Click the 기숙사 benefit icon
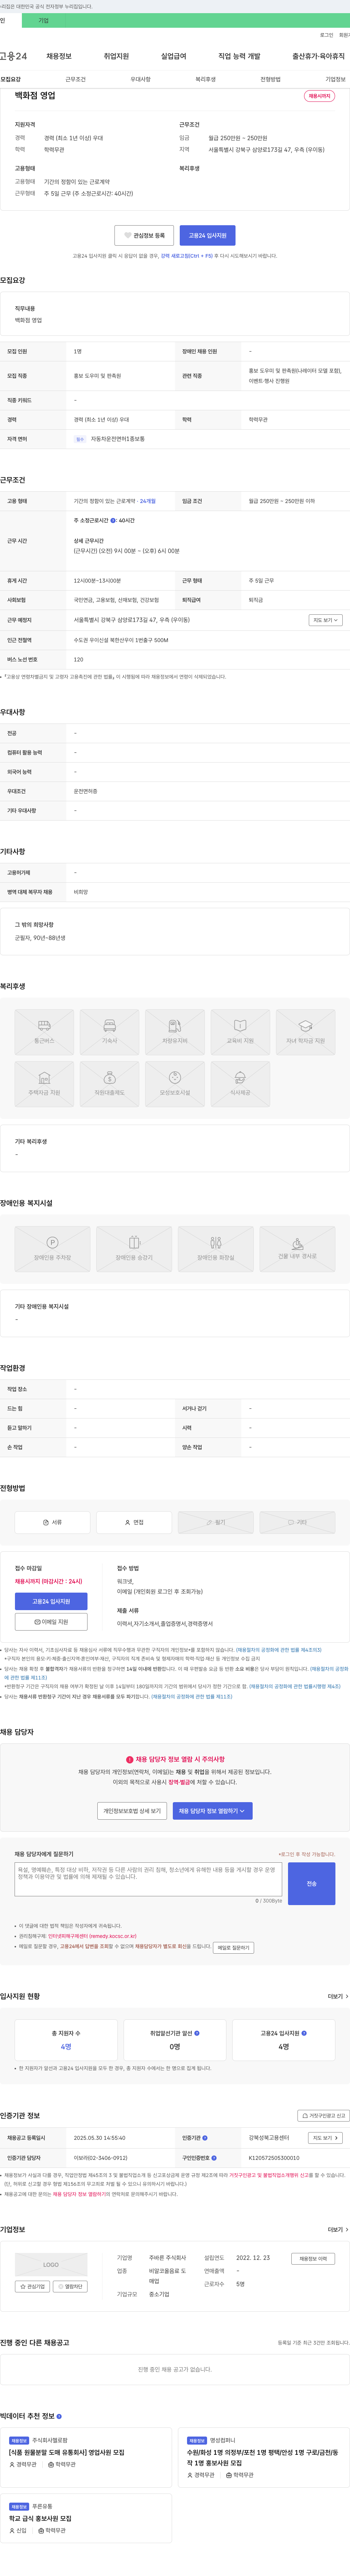 [109, 1032]
